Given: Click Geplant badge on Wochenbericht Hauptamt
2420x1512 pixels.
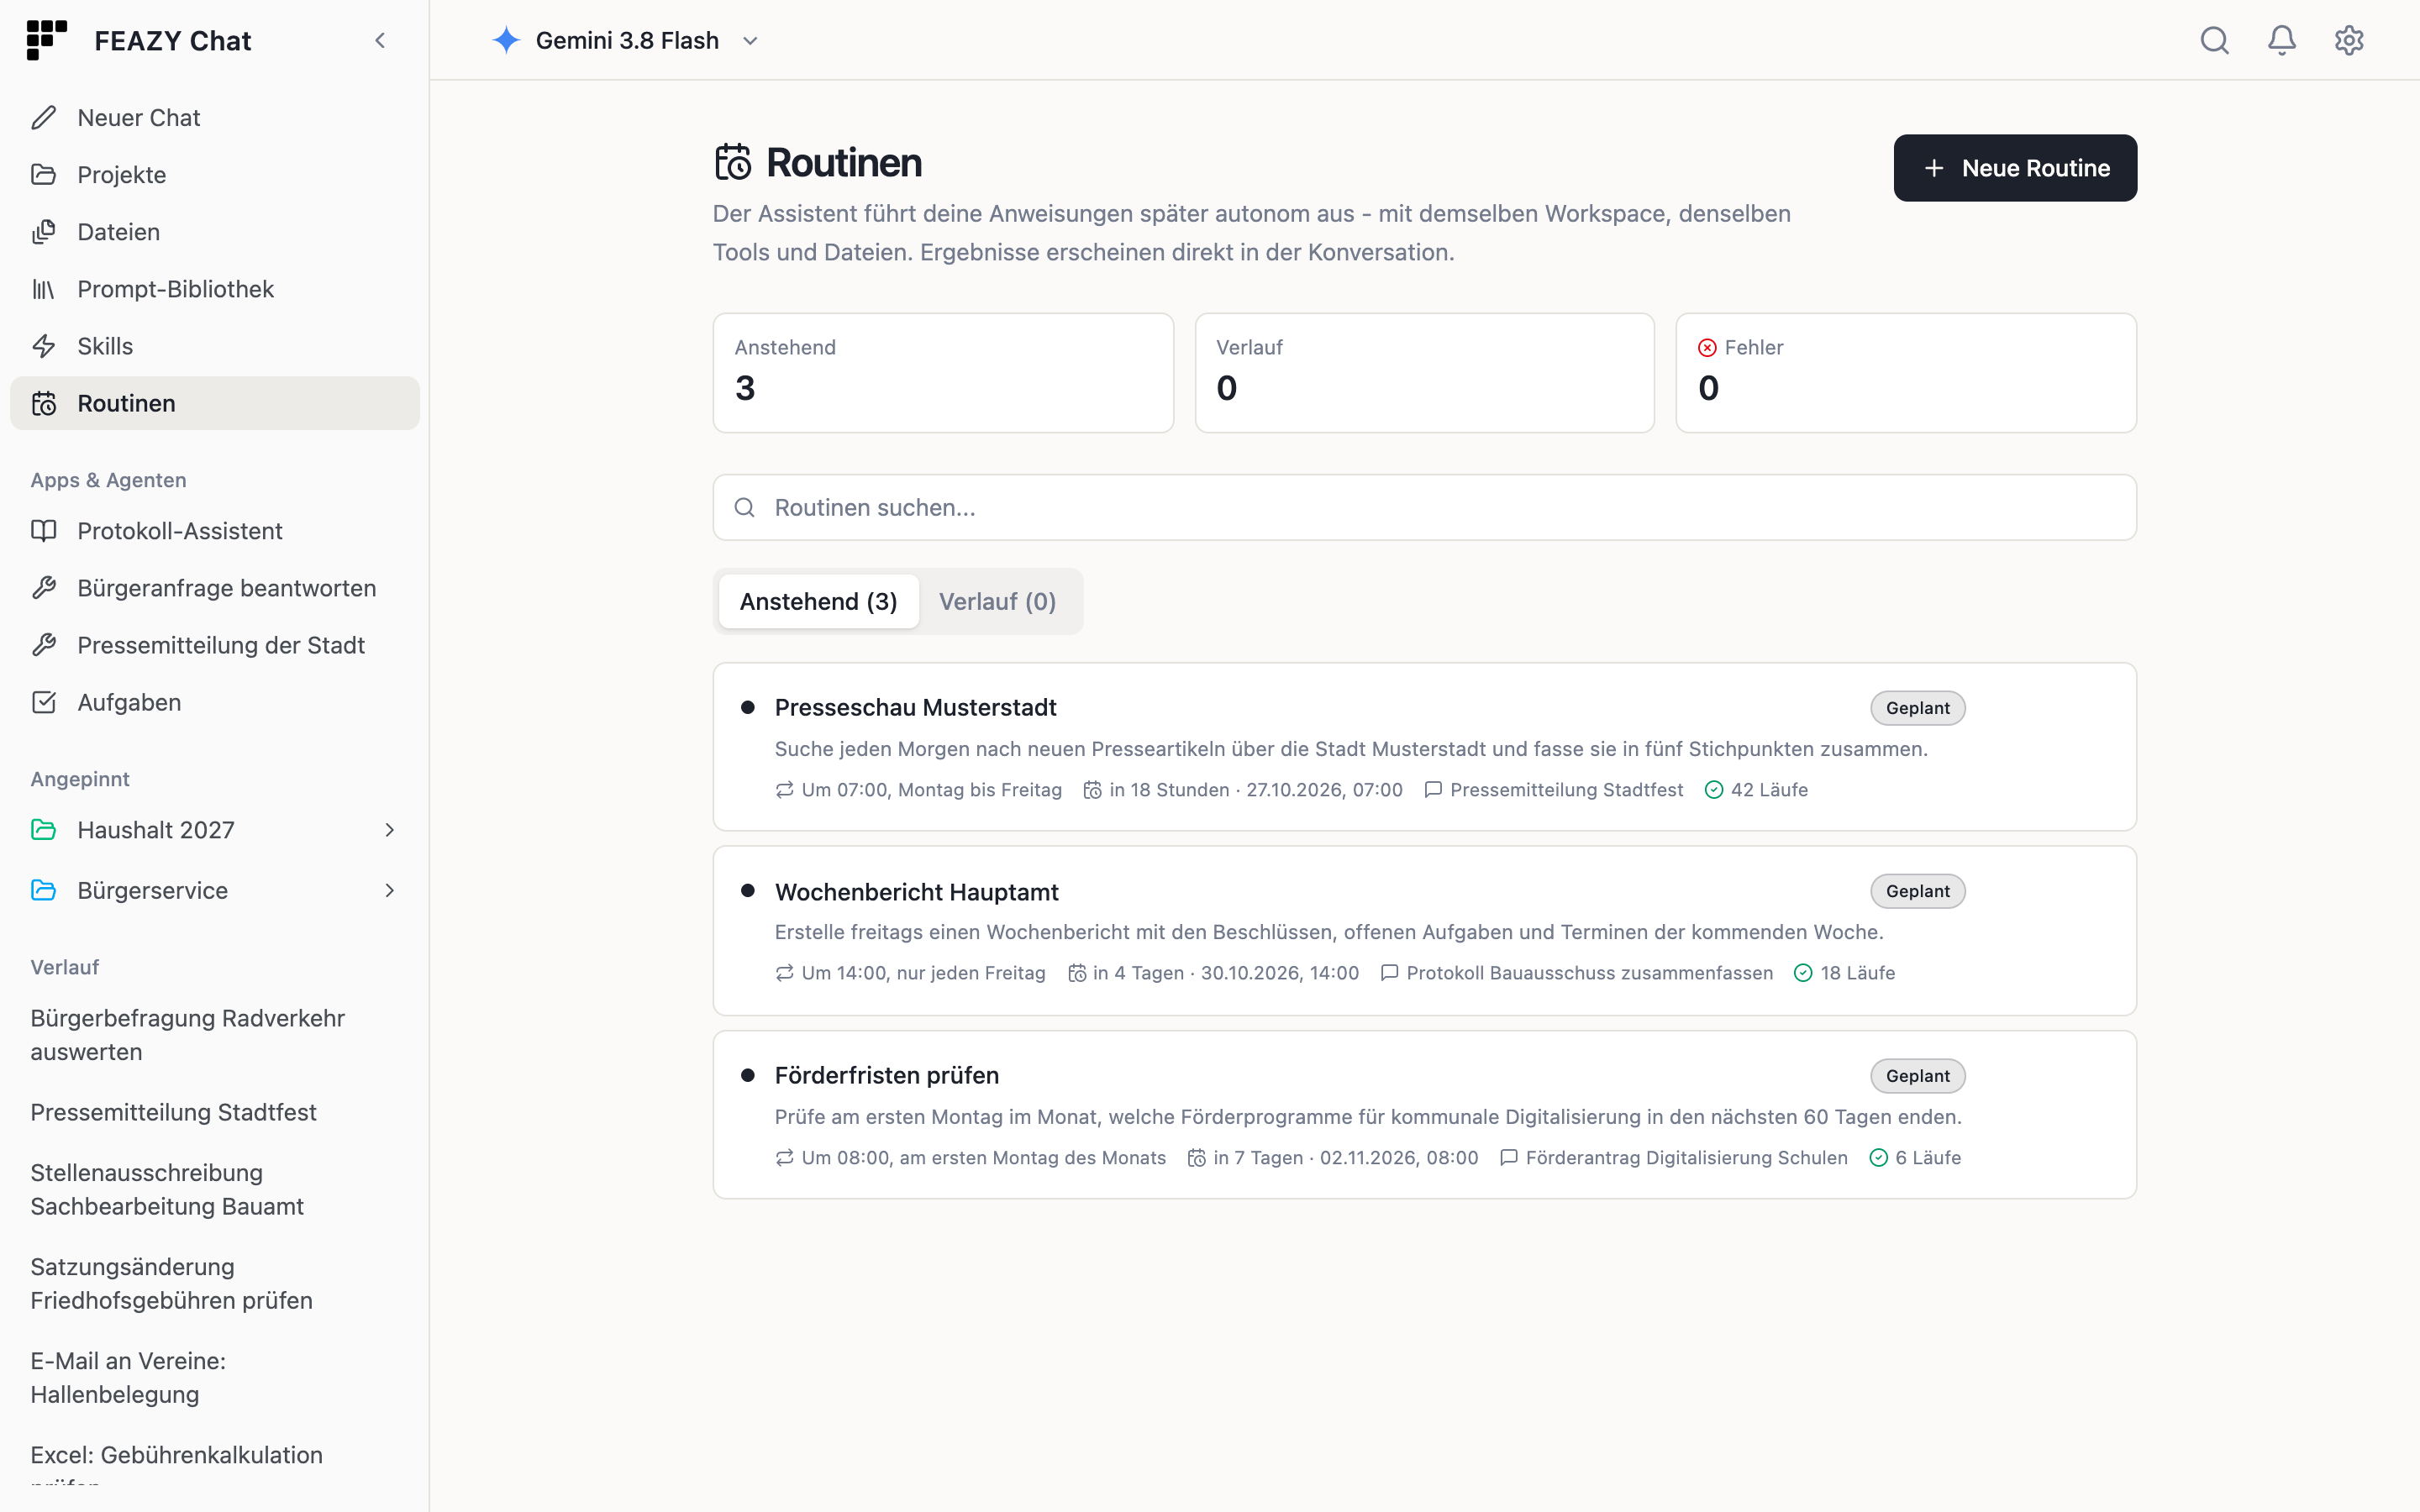Looking at the screenshot, I should (x=1917, y=891).
